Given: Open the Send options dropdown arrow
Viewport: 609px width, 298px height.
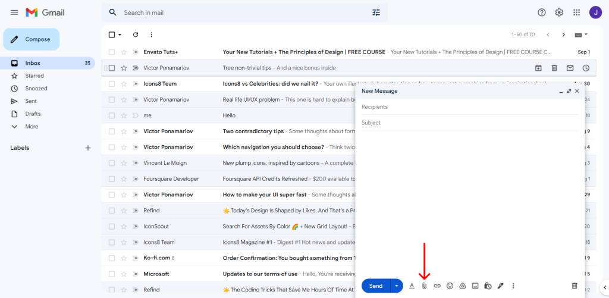Looking at the screenshot, I should 397,286.
